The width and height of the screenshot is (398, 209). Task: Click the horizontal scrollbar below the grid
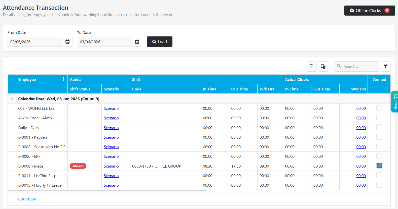click(107, 191)
